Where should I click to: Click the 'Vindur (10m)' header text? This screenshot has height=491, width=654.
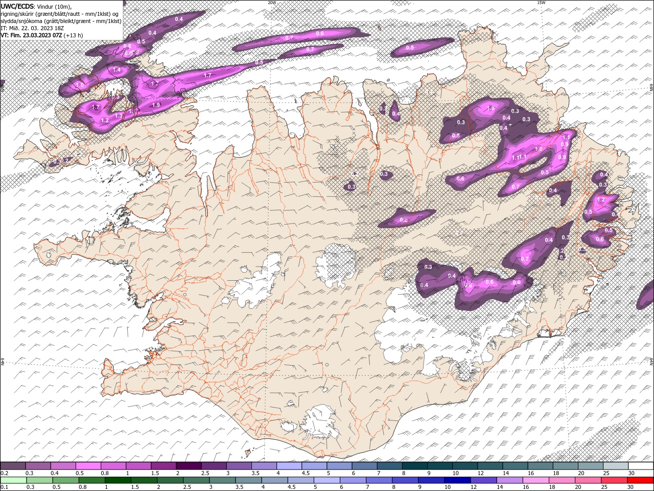(55, 6)
